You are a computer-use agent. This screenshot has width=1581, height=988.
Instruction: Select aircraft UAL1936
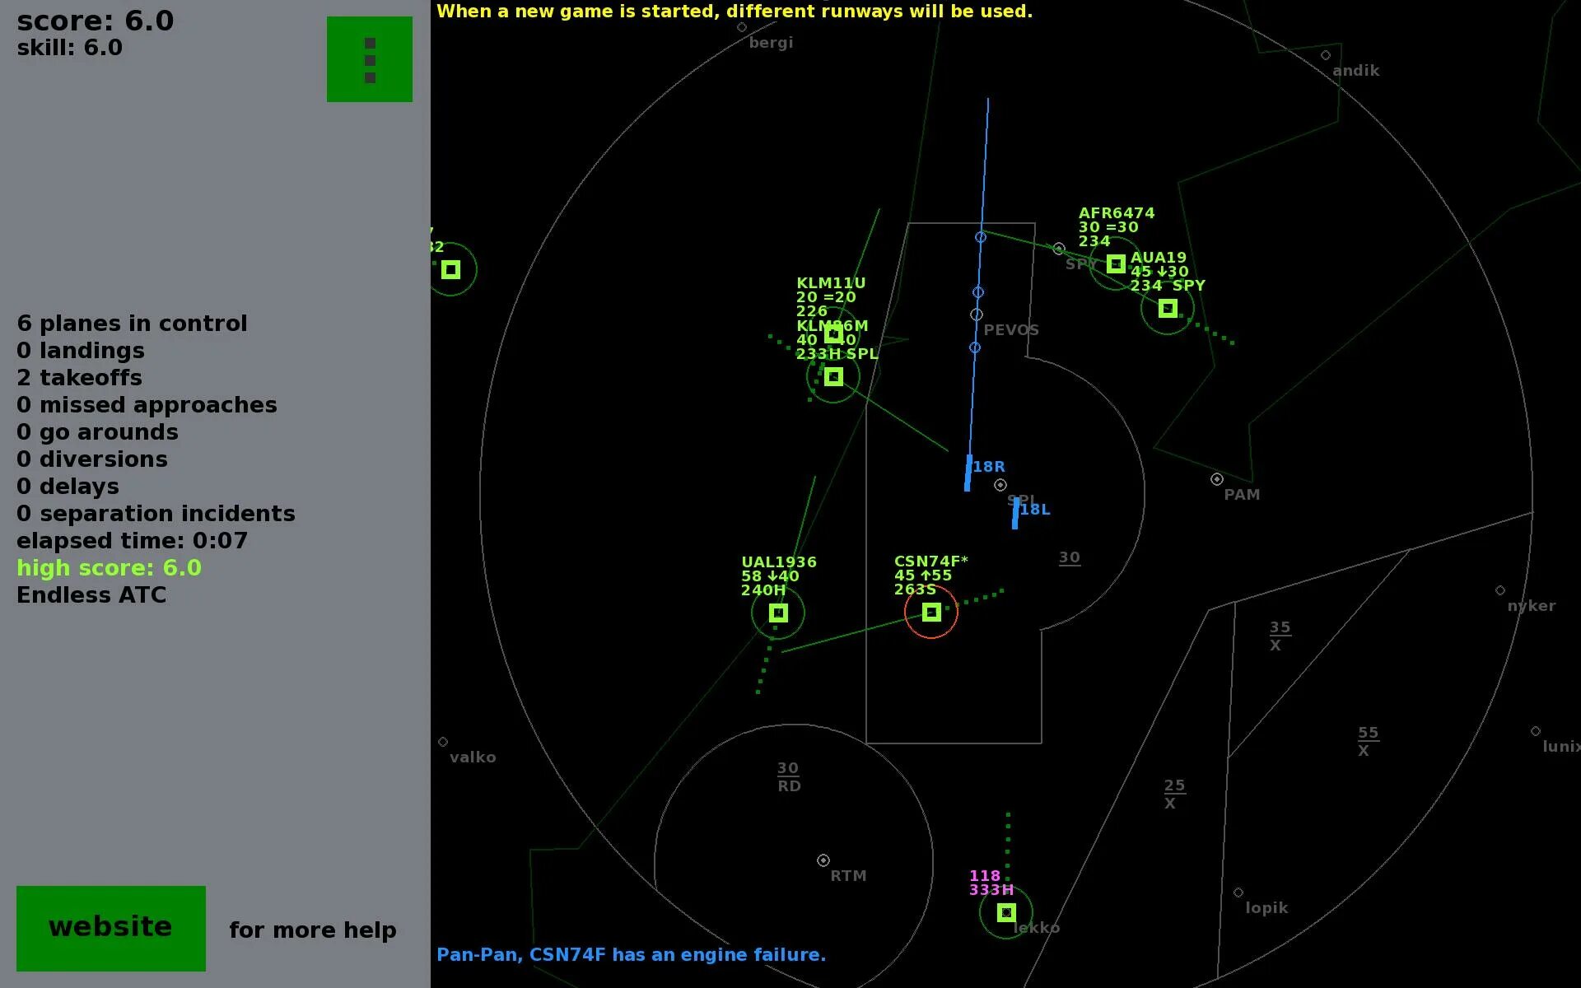777,613
